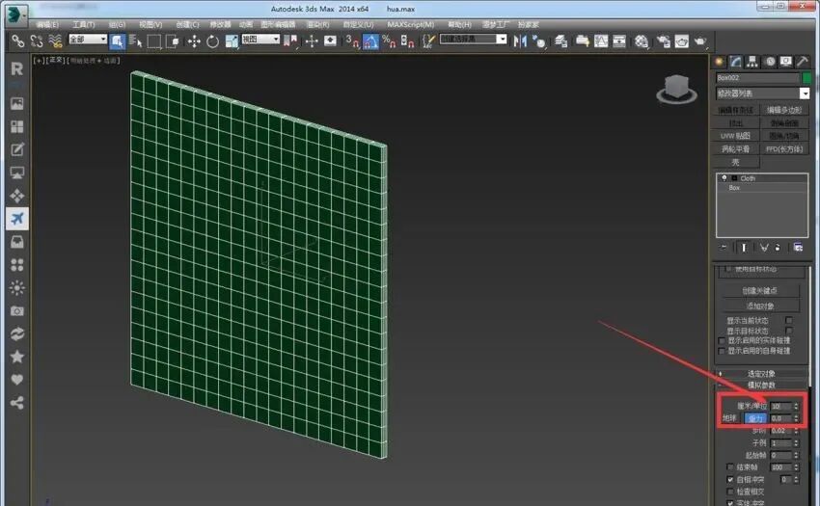
Task: Toggle keyboard shortcut override icon
Action: [330, 41]
